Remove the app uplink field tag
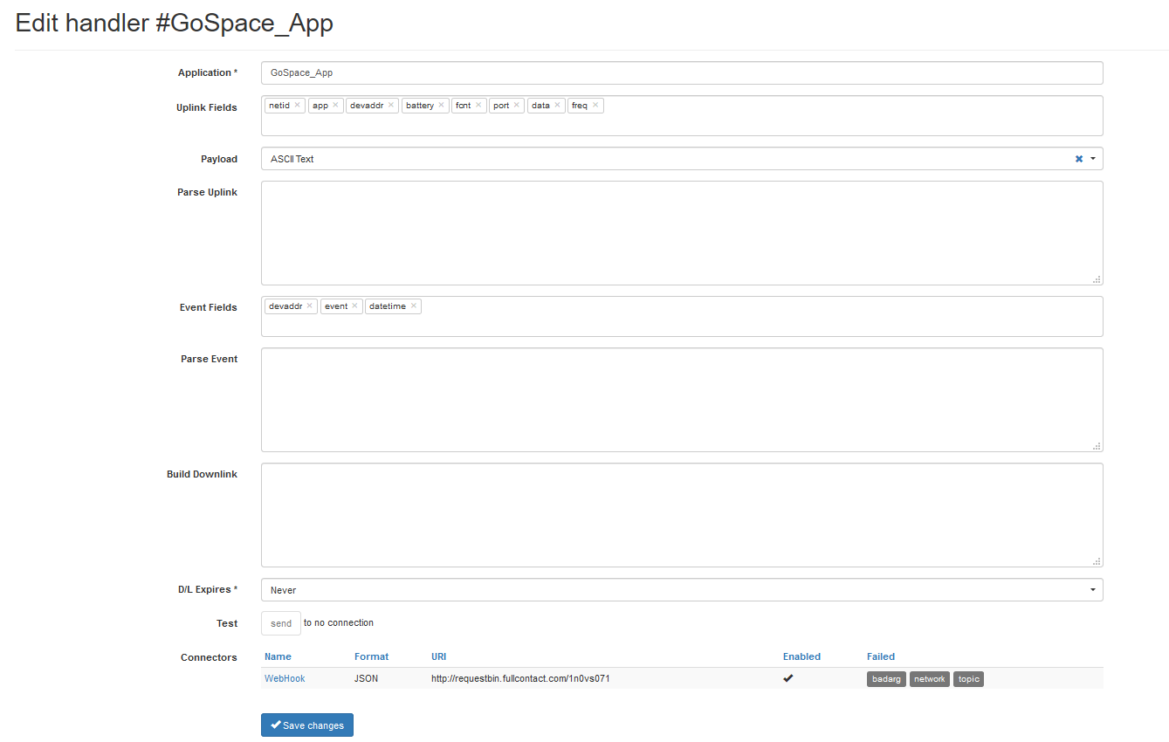This screenshot has height=742, width=1169. [335, 106]
